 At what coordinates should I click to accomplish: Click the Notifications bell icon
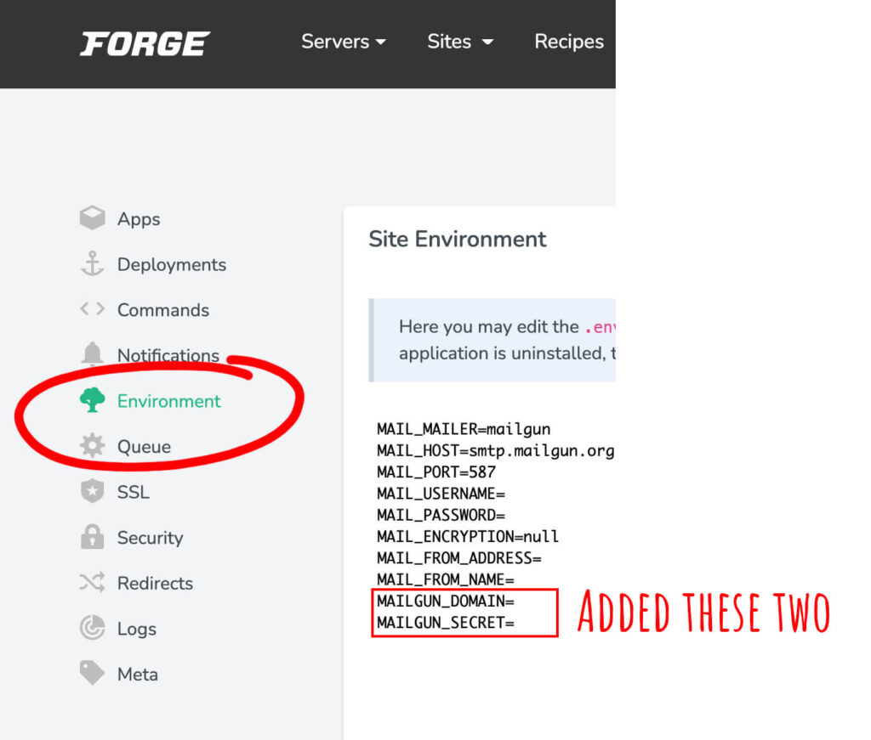pyautogui.click(x=92, y=354)
